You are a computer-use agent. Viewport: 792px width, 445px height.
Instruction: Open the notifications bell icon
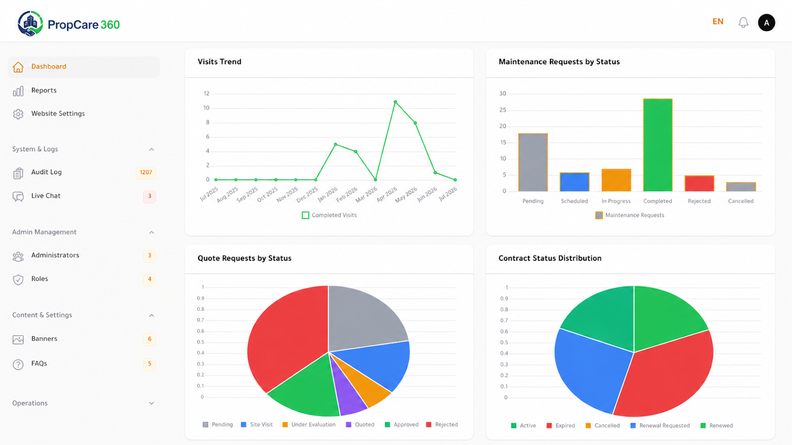[x=743, y=23]
